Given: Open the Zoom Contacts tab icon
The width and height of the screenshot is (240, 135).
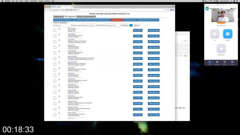Looking at the screenshot, I should coord(225,62).
